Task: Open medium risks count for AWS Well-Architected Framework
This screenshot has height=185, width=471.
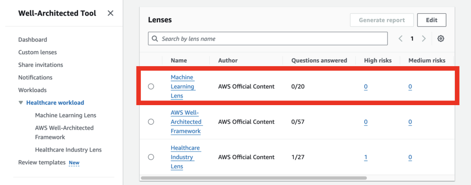Action: pyautogui.click(x=410, y=122)
